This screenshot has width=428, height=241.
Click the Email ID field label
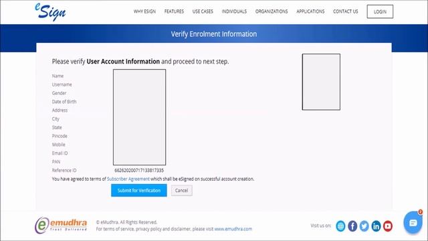click(60, 153)
